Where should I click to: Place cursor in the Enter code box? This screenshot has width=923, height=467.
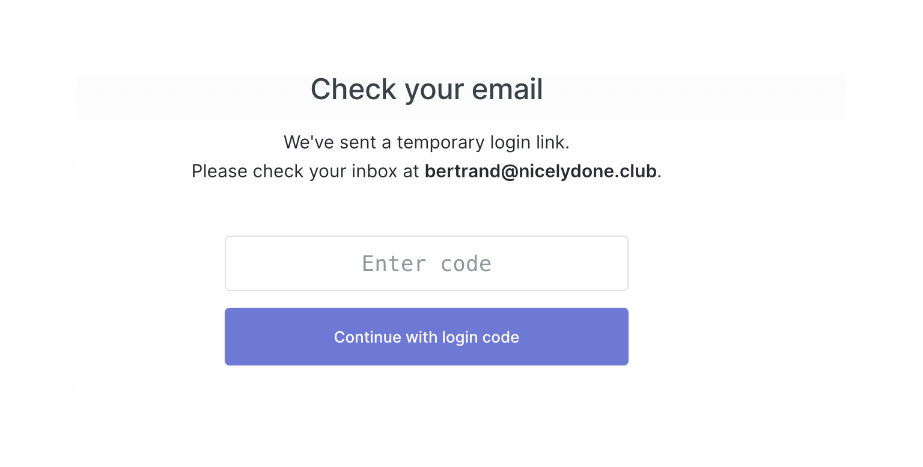click(426, 263)
